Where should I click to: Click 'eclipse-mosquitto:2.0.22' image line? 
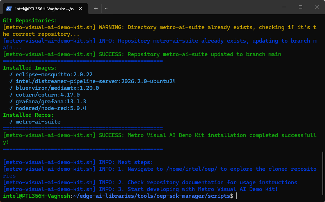pos(54,75)
